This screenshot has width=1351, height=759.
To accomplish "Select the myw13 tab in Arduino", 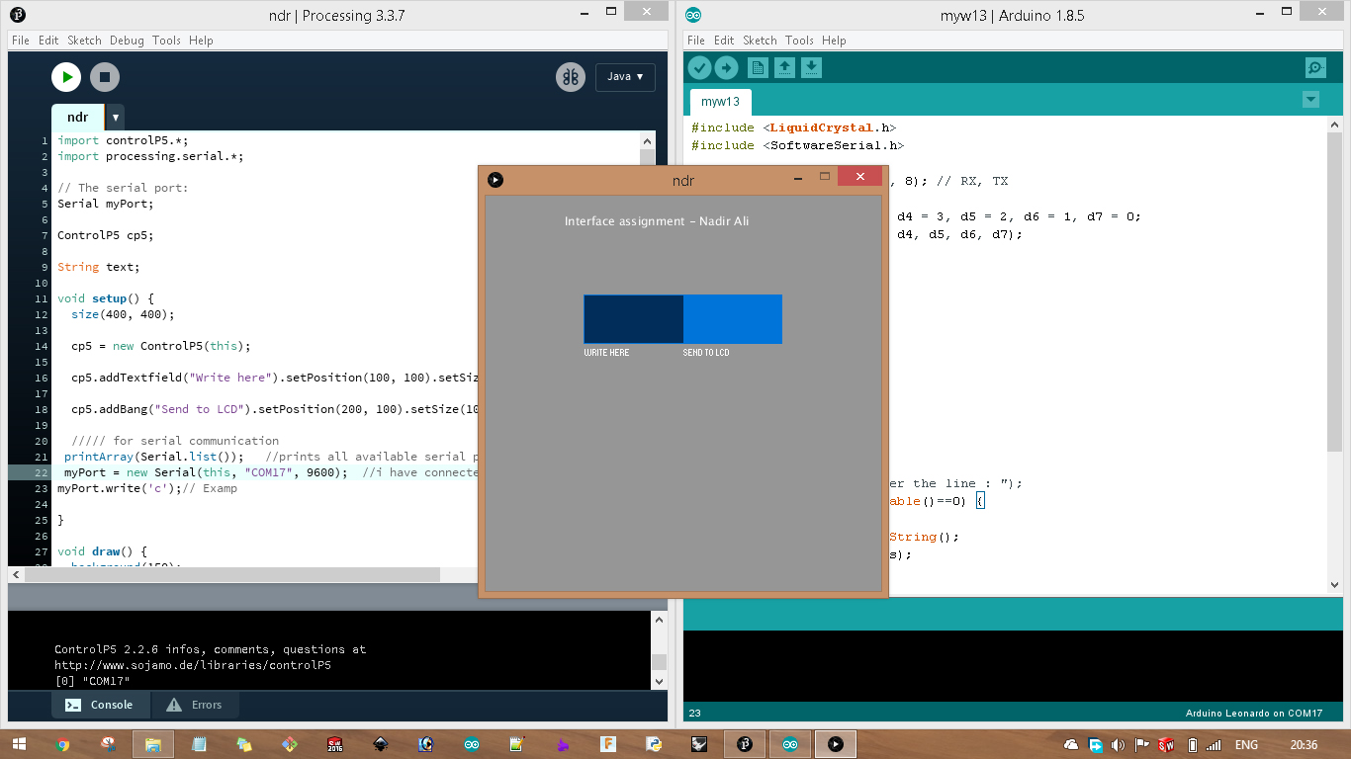I will [x=720, y=102].
